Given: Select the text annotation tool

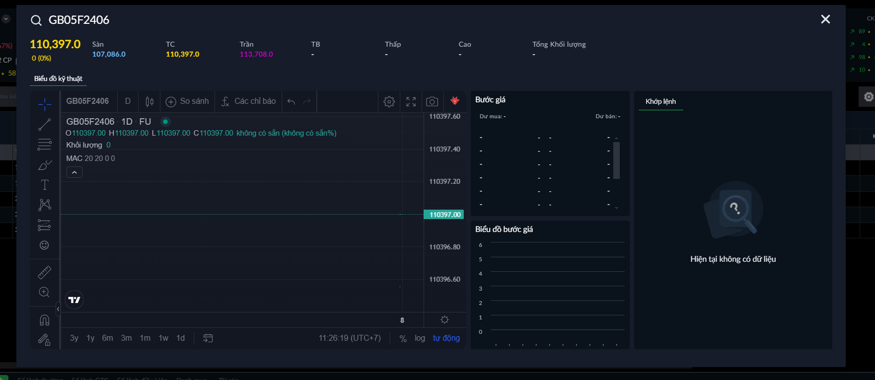Looking at the screenshot, I should (44, 185).
